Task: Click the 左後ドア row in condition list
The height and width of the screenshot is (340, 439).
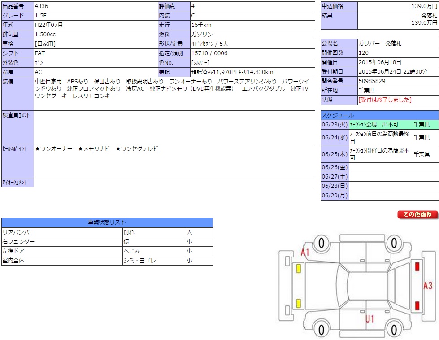Action: click(62, 251)
